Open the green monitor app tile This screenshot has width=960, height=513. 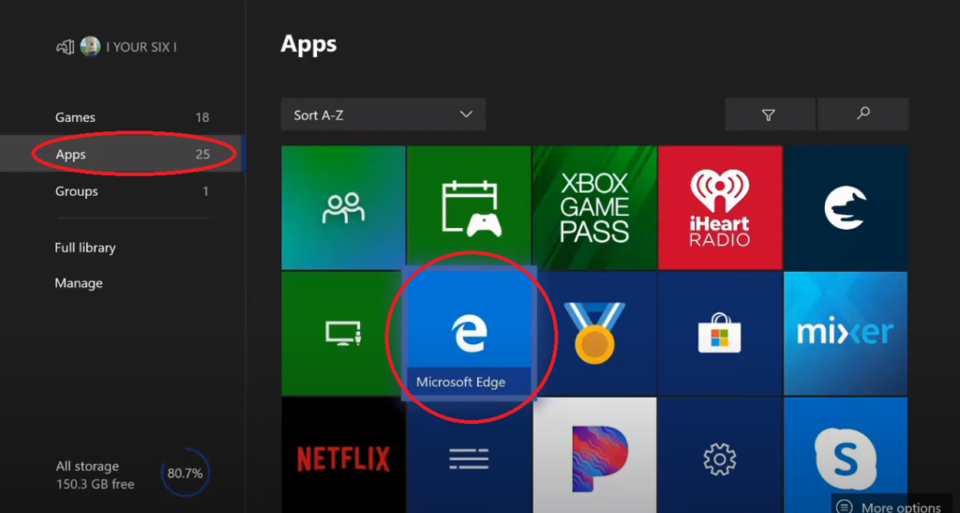341,333
